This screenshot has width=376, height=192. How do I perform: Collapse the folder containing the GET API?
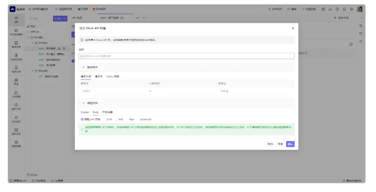[33, 71]
